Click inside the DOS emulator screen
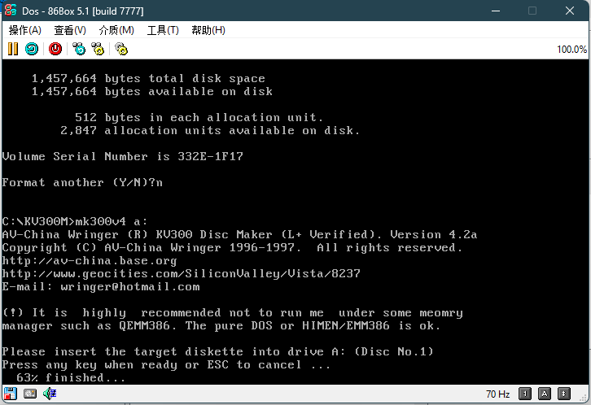Image resolution: width=591 pixels, height=405 pixels. (295, 220)
